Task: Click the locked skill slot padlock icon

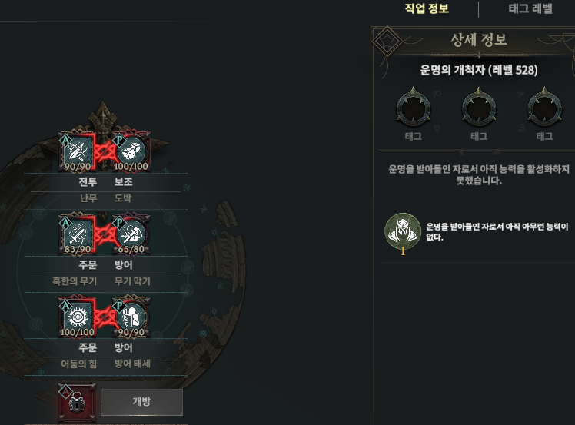Action: [x=77, y=403]
